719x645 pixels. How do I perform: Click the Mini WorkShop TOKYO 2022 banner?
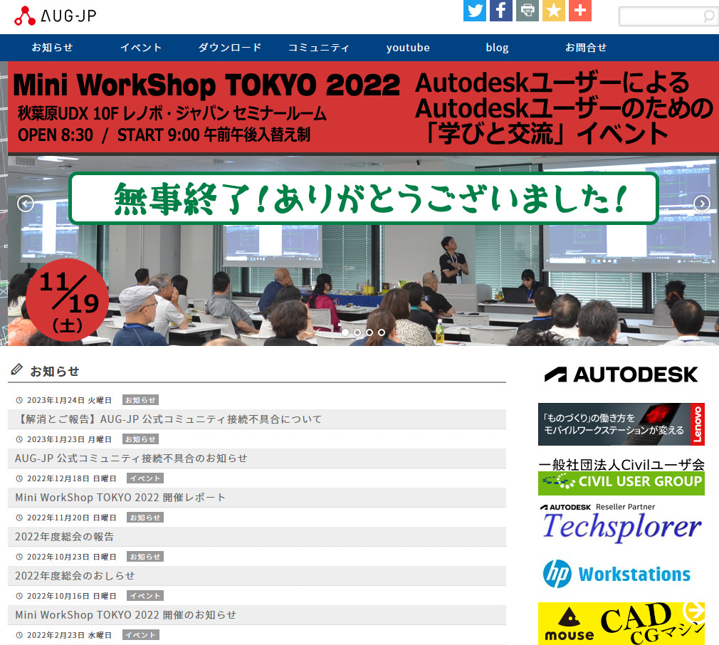tap(363, 204)
